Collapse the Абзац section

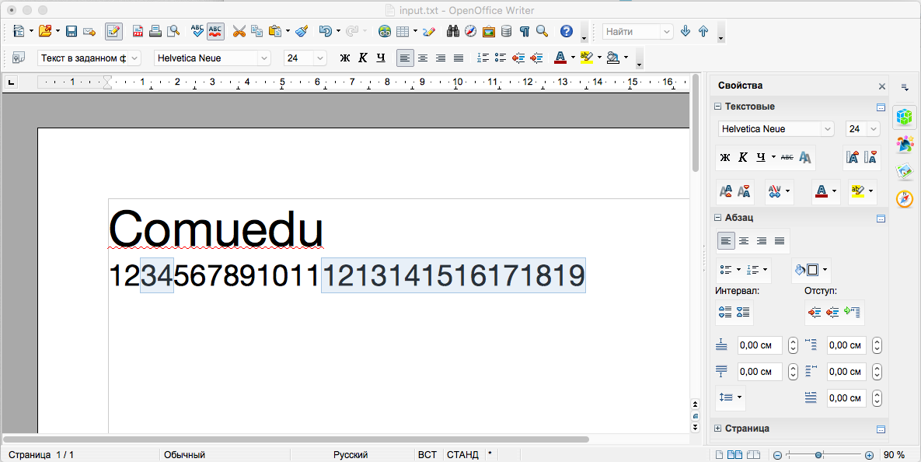tap(717, 218)
